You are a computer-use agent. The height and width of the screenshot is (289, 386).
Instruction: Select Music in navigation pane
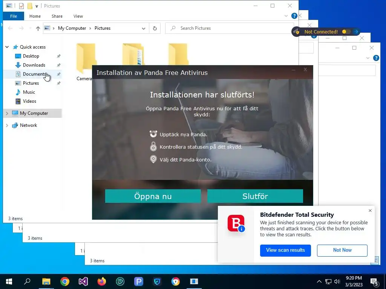click(29, 92)
